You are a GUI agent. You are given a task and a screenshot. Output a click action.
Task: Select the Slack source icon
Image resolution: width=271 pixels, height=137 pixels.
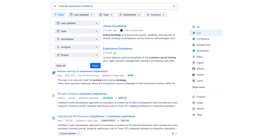193,57
